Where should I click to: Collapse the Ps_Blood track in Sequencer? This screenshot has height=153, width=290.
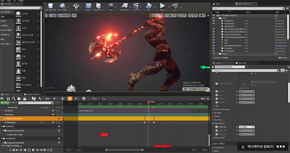[x=2, y=126]
